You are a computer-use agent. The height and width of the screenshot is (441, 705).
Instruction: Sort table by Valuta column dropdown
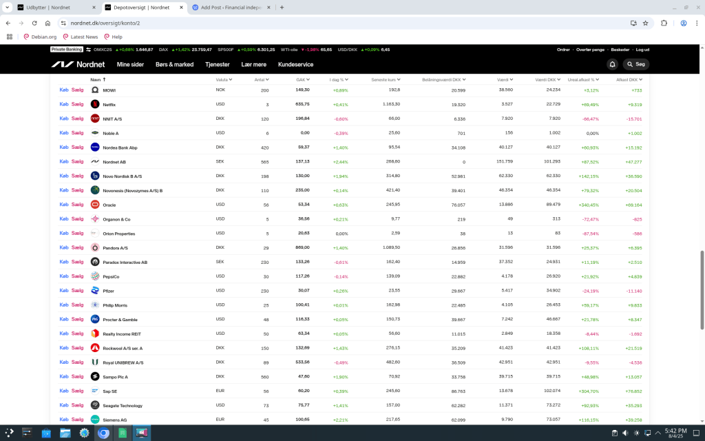tap(222, 79)
